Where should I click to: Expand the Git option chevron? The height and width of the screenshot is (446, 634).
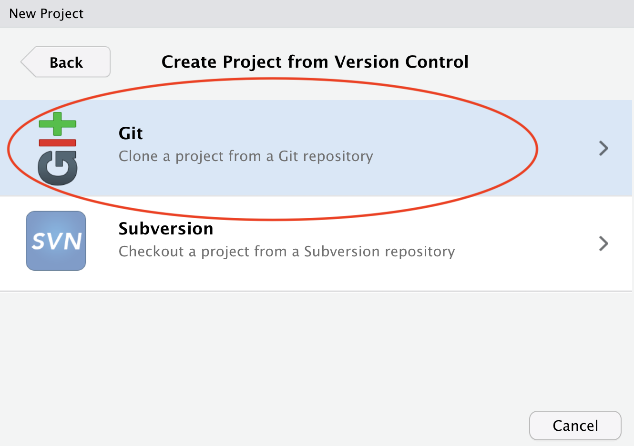[x=603, y=148]
